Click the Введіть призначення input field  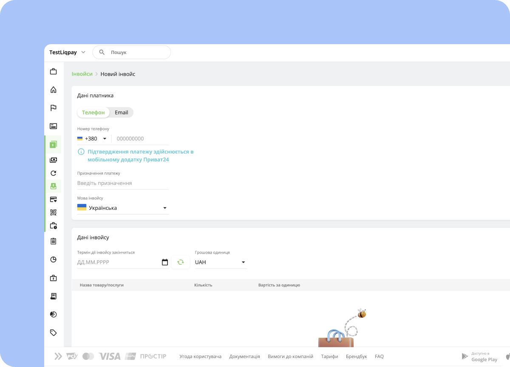pyautogui.click(x=122, y=183)
